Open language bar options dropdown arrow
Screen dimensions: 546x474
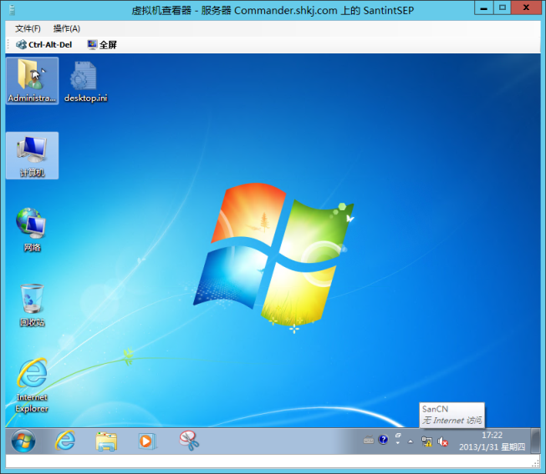pos(398,443)
